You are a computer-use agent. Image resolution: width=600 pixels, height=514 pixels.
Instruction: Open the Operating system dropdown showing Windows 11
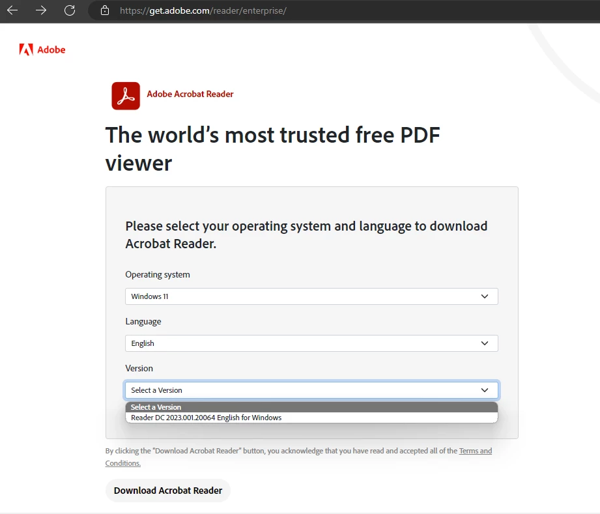311,296
